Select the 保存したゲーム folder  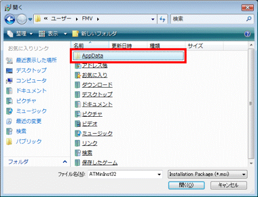pyautogui.click(x=99, y=163)
